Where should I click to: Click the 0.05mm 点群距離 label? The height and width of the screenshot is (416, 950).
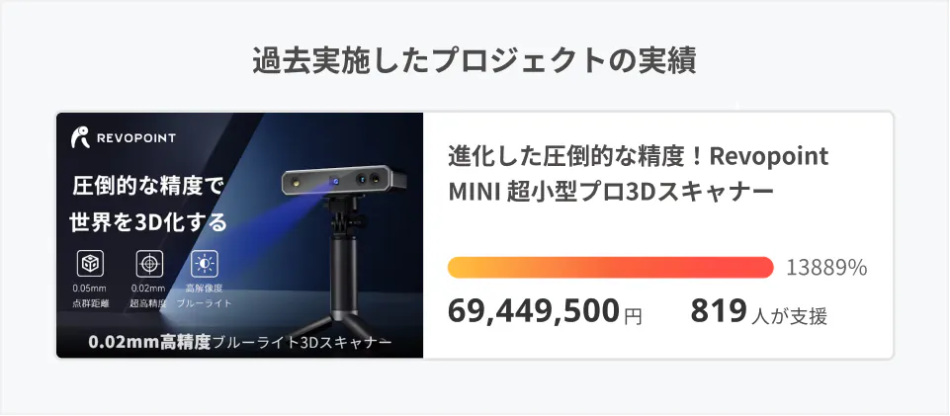90,295
